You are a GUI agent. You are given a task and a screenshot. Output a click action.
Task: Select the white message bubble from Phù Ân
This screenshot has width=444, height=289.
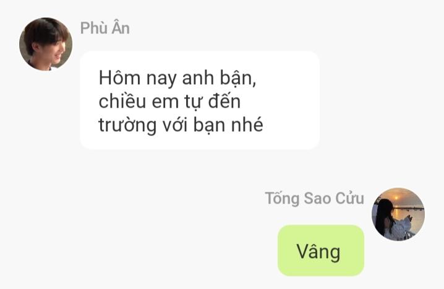(200, 100)
